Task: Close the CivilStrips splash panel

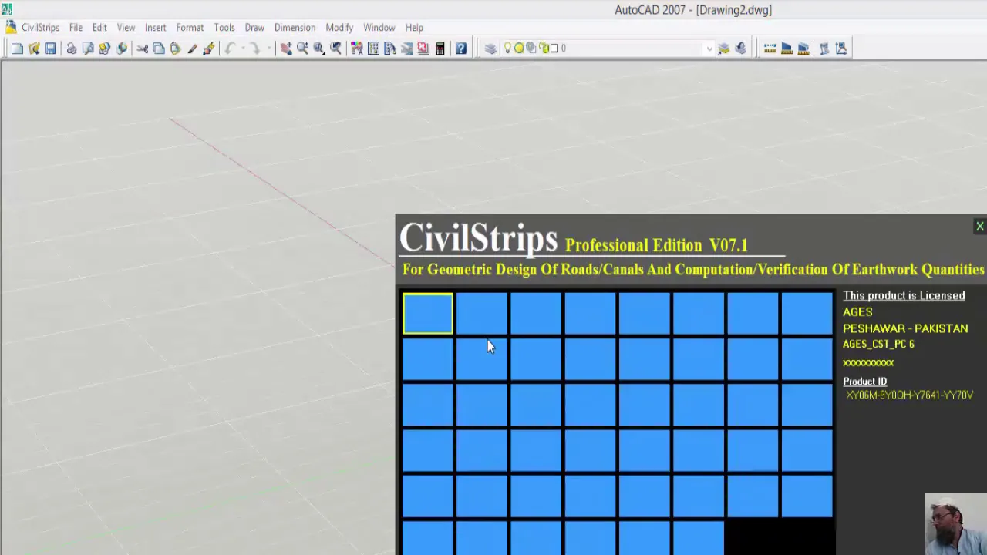Action: (x=979, y=227)
